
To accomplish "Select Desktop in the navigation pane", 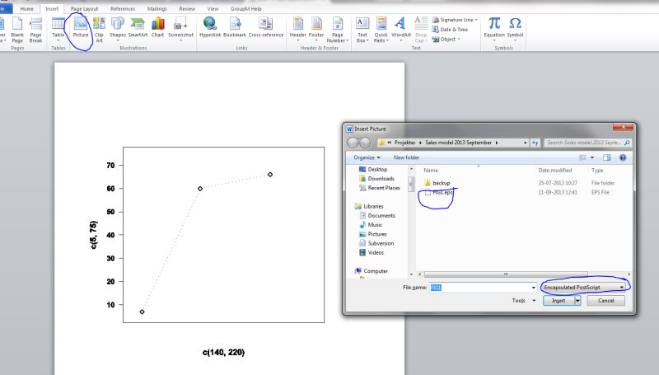I will click(x=377, y=170).
